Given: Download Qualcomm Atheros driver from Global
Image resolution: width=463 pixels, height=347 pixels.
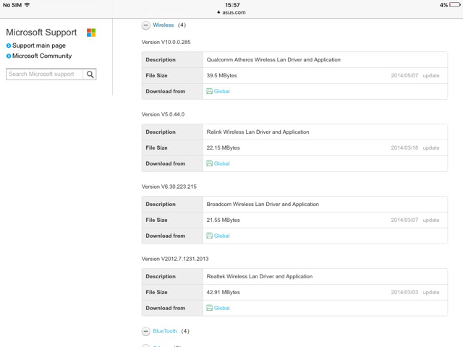Looking at the screenshot, I should (222, 92).
